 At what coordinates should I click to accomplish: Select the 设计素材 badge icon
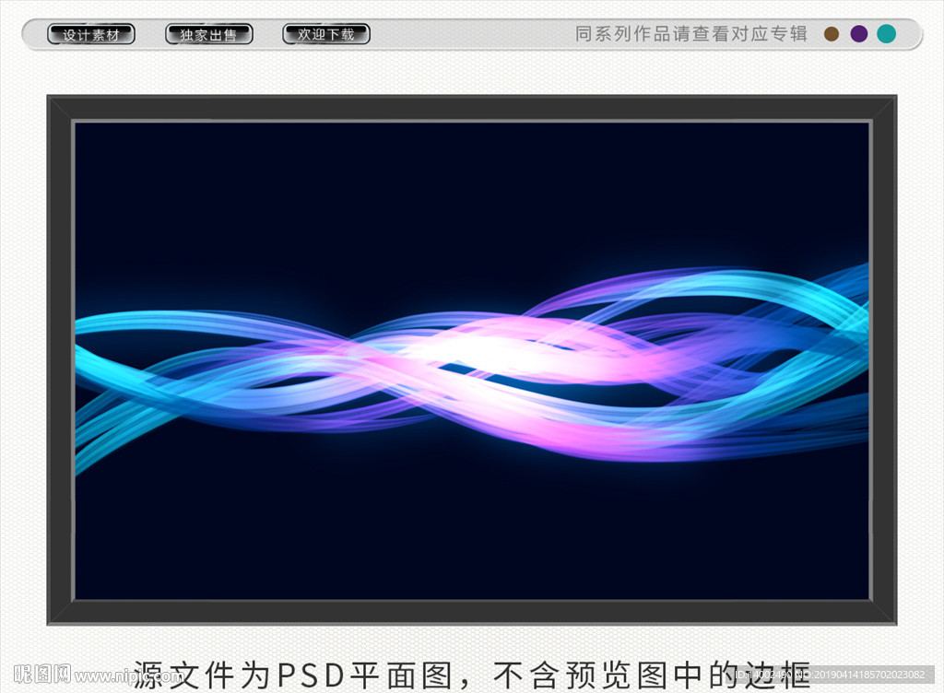coord(90,33)
